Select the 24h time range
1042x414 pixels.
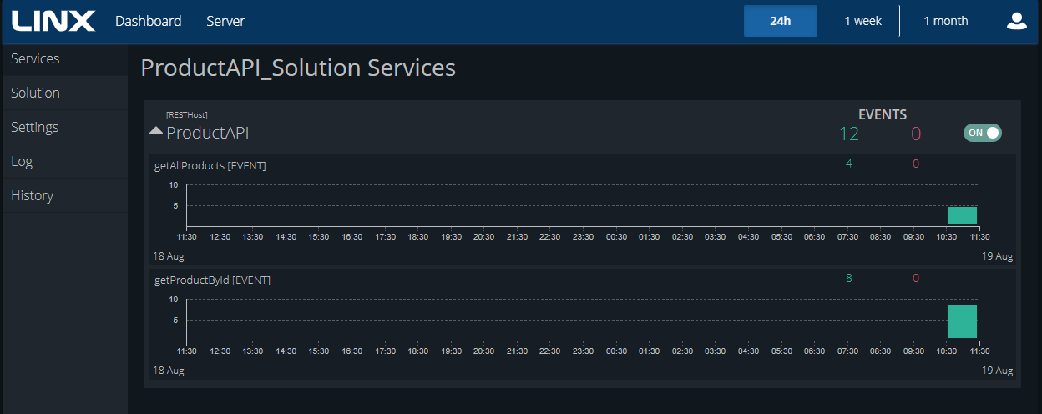[x=781, y=21]
